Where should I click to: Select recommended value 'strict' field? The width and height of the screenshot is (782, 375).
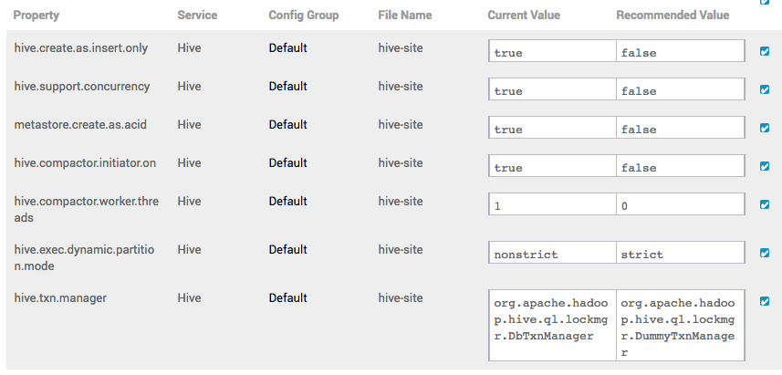pyautogui.click(x=681, y=254)
